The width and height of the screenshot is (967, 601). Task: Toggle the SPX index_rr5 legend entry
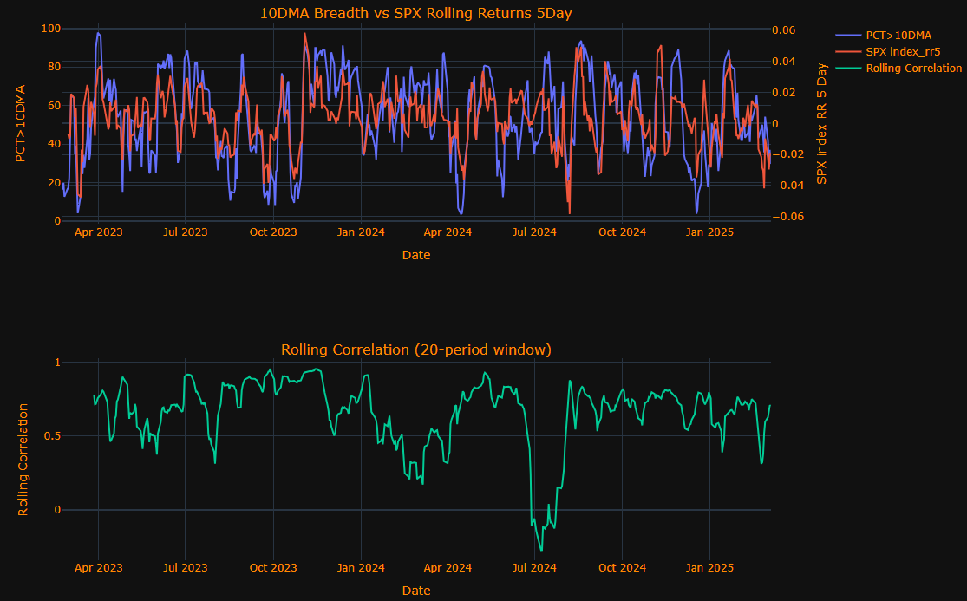[903, 52]
